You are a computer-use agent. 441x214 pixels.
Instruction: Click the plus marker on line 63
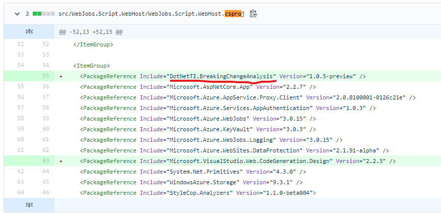point(61,162)
